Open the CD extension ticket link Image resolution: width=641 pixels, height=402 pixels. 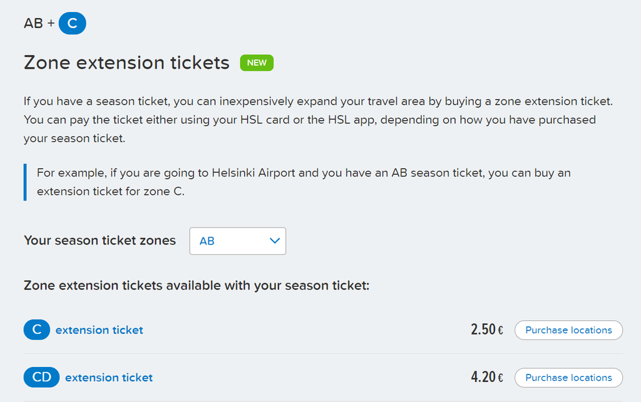coord(109,378)
